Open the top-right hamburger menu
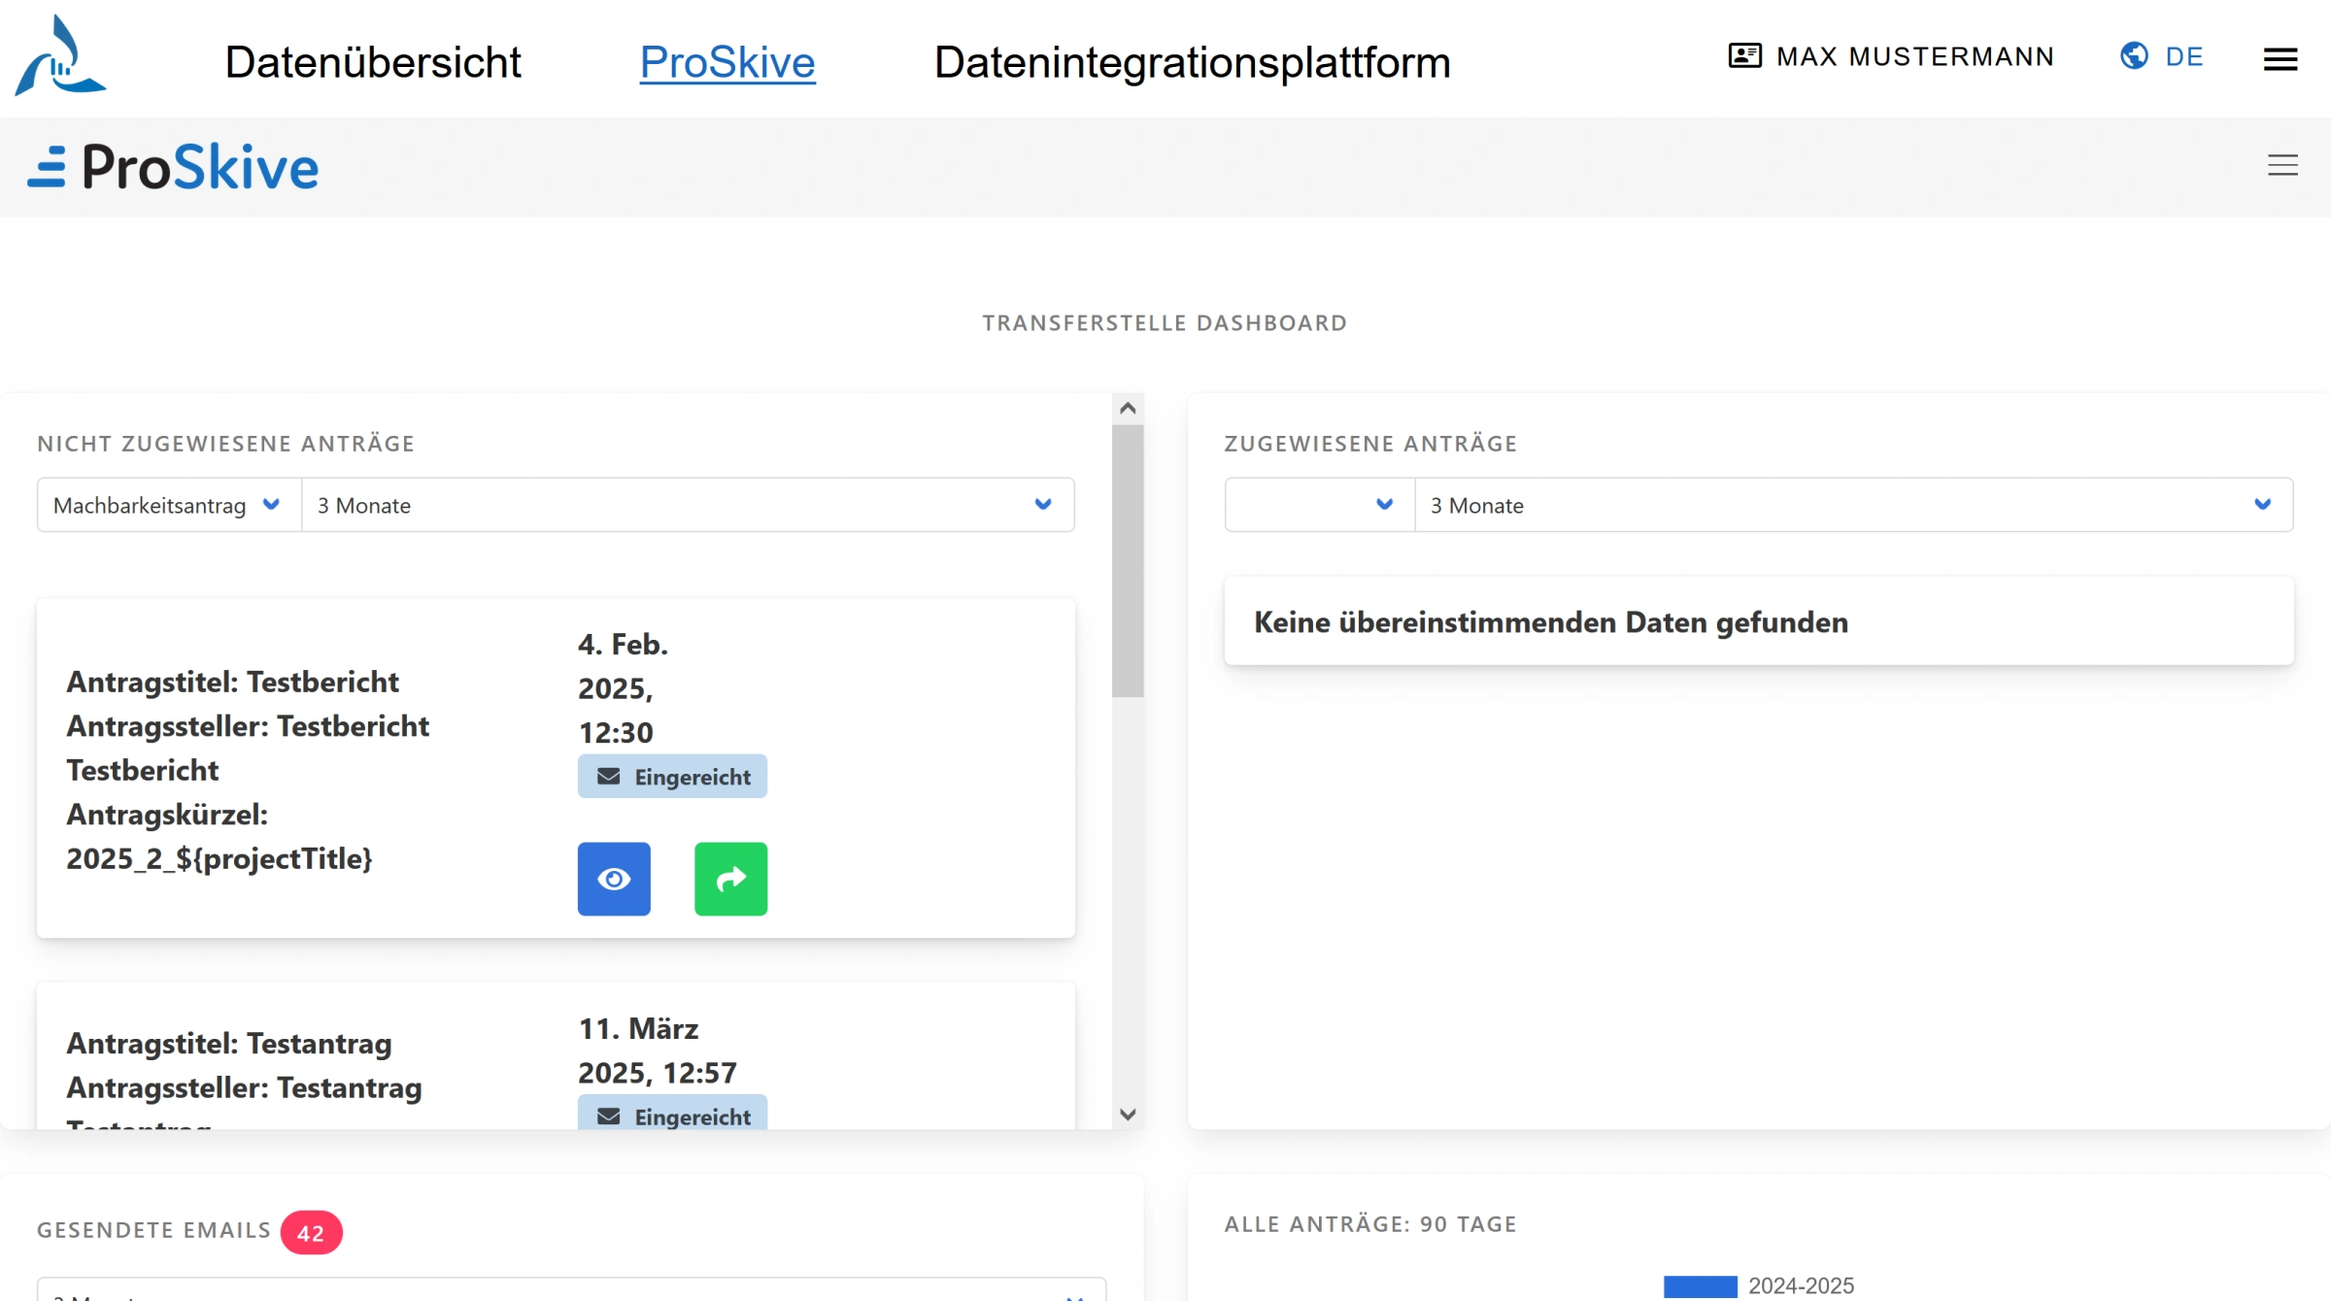 (2280, 60)
